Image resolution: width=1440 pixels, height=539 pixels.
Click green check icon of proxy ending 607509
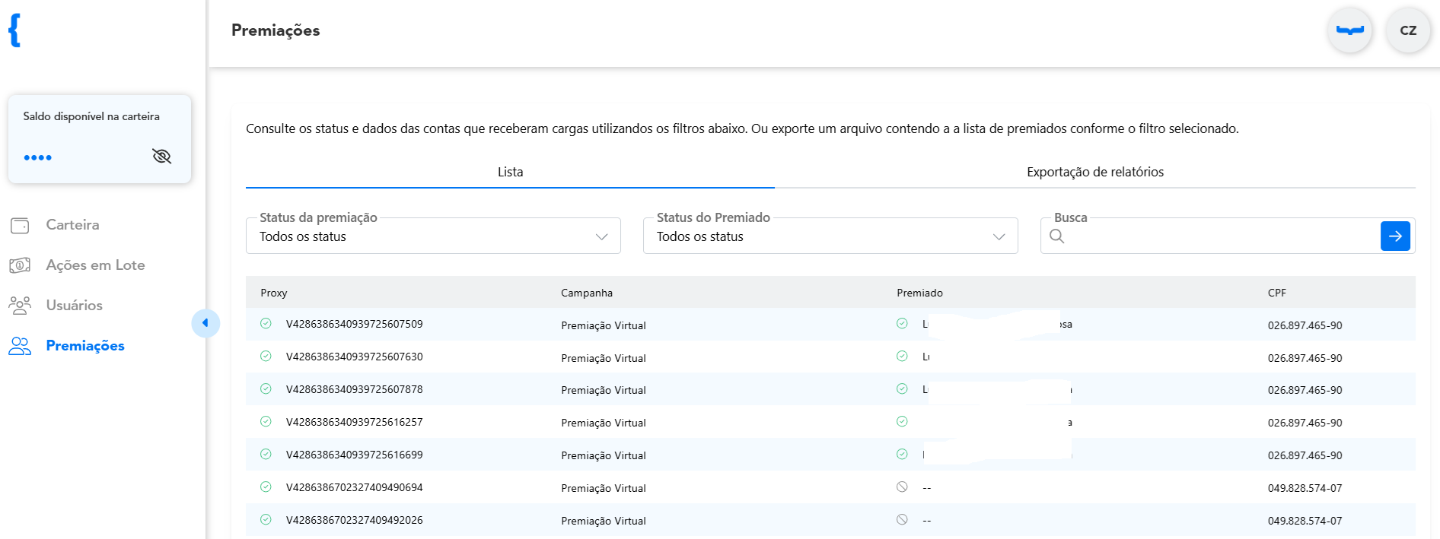point(266,324)
